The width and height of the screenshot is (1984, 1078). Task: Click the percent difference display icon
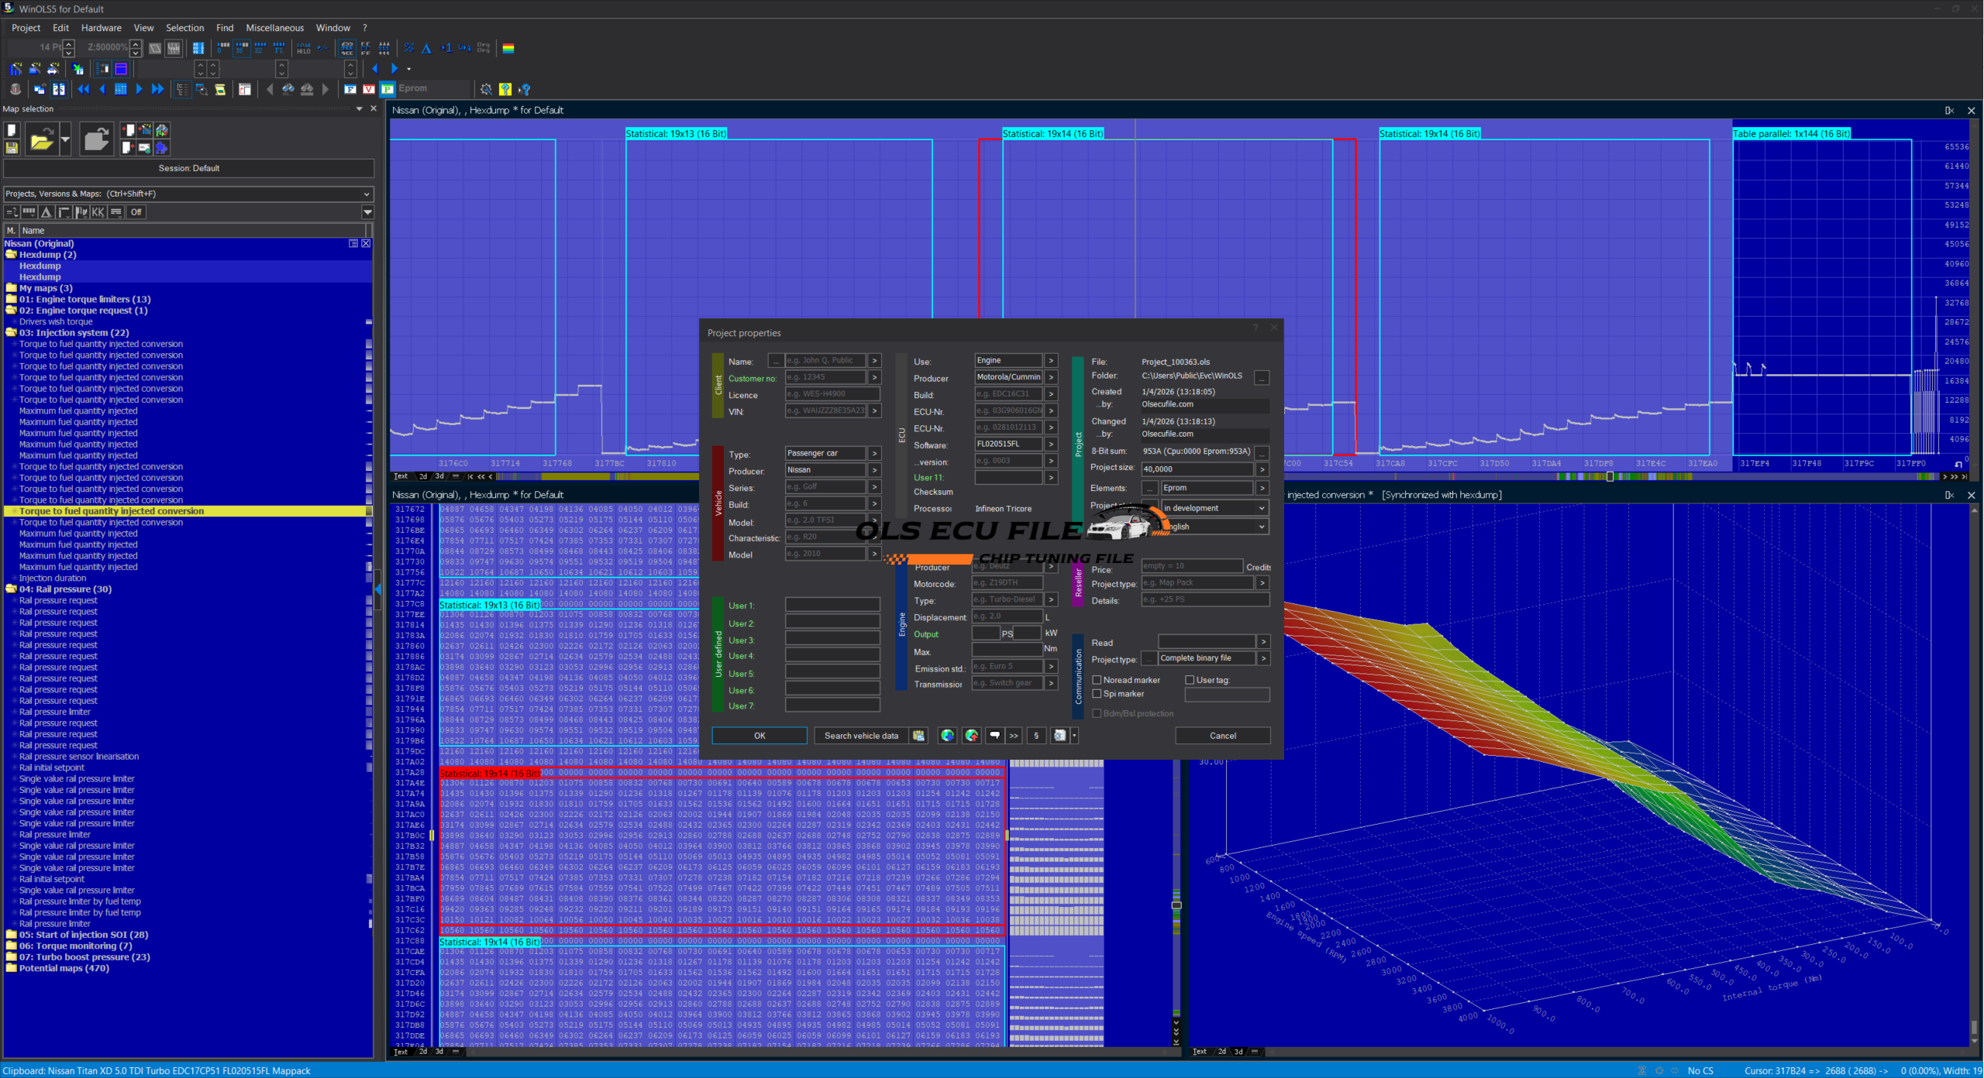pyautogui.click(x=409, y=48)
